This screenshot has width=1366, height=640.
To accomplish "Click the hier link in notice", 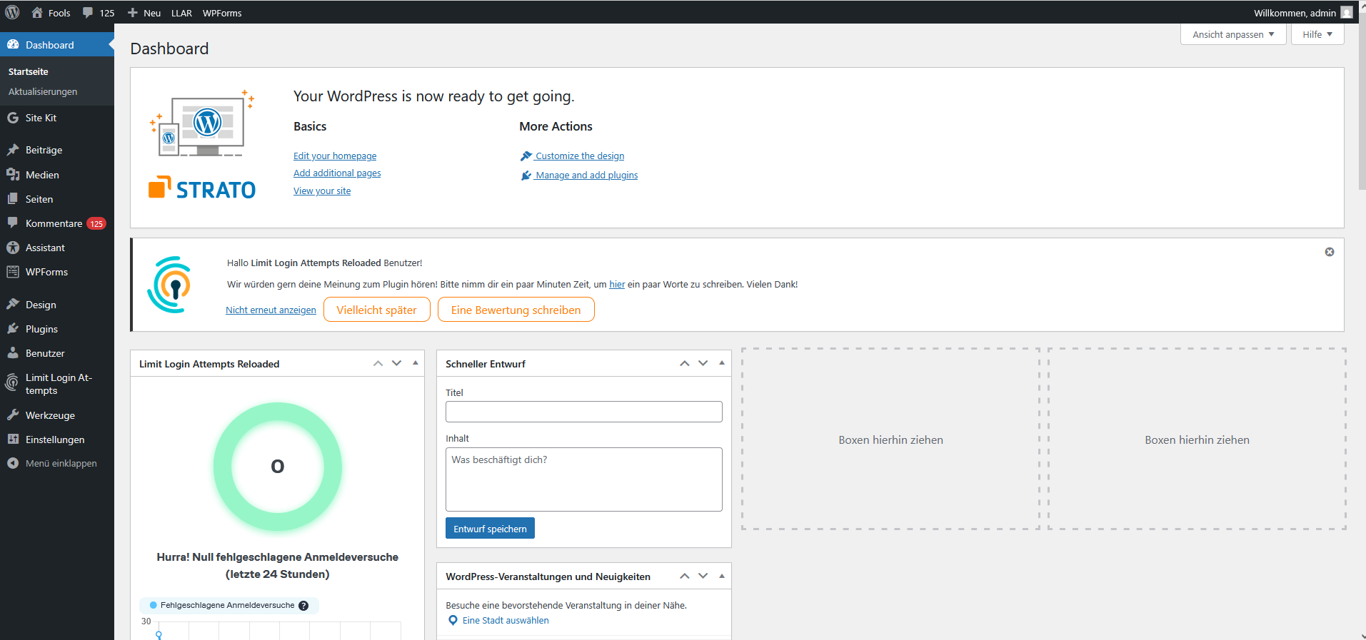I will click(x=617, y=284).
